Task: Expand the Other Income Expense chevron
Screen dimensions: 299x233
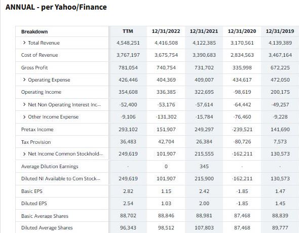Action: tap(24, 117)
